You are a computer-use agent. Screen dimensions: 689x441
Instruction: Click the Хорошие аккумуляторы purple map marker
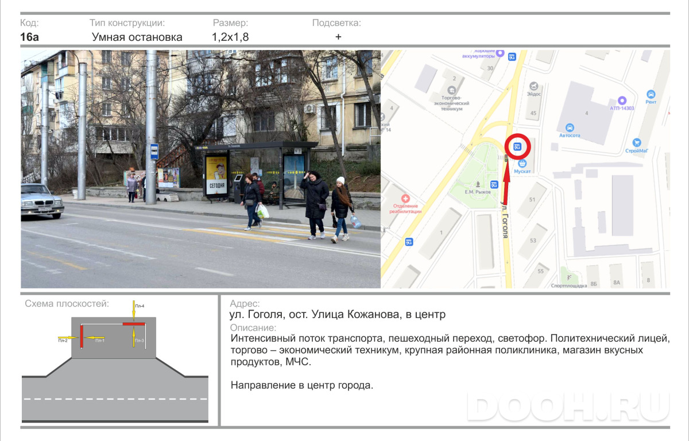(x=500, y=53)
